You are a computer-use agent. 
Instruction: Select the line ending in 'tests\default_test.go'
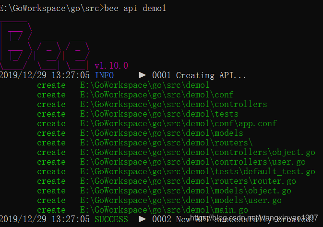[198, 171]
